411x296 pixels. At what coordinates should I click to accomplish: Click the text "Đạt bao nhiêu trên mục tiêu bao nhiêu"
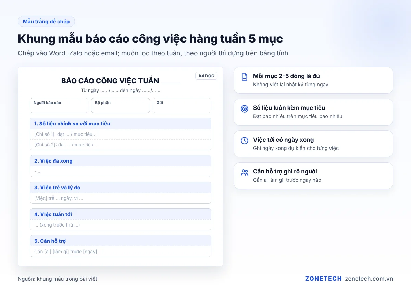(298, 116)
